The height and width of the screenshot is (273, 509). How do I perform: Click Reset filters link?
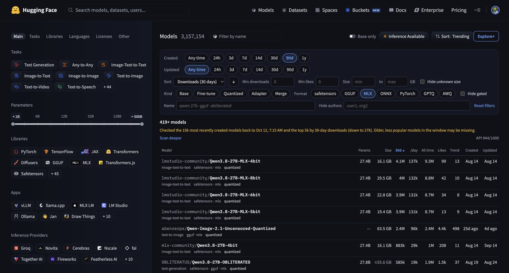484,106
